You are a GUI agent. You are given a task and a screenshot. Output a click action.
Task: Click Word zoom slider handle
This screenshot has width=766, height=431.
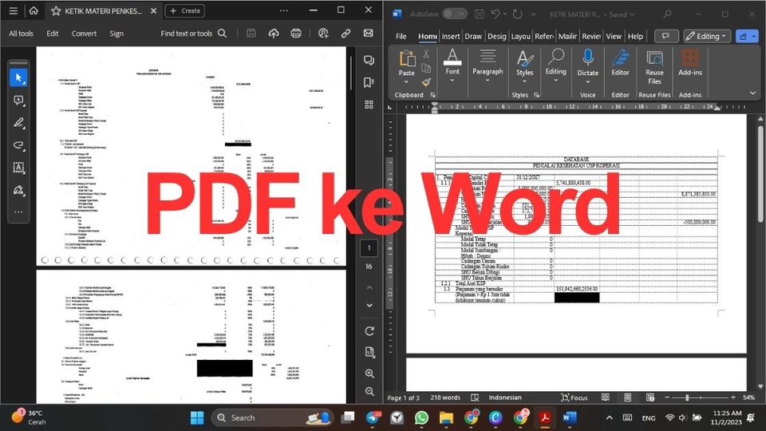pos(687,397)
